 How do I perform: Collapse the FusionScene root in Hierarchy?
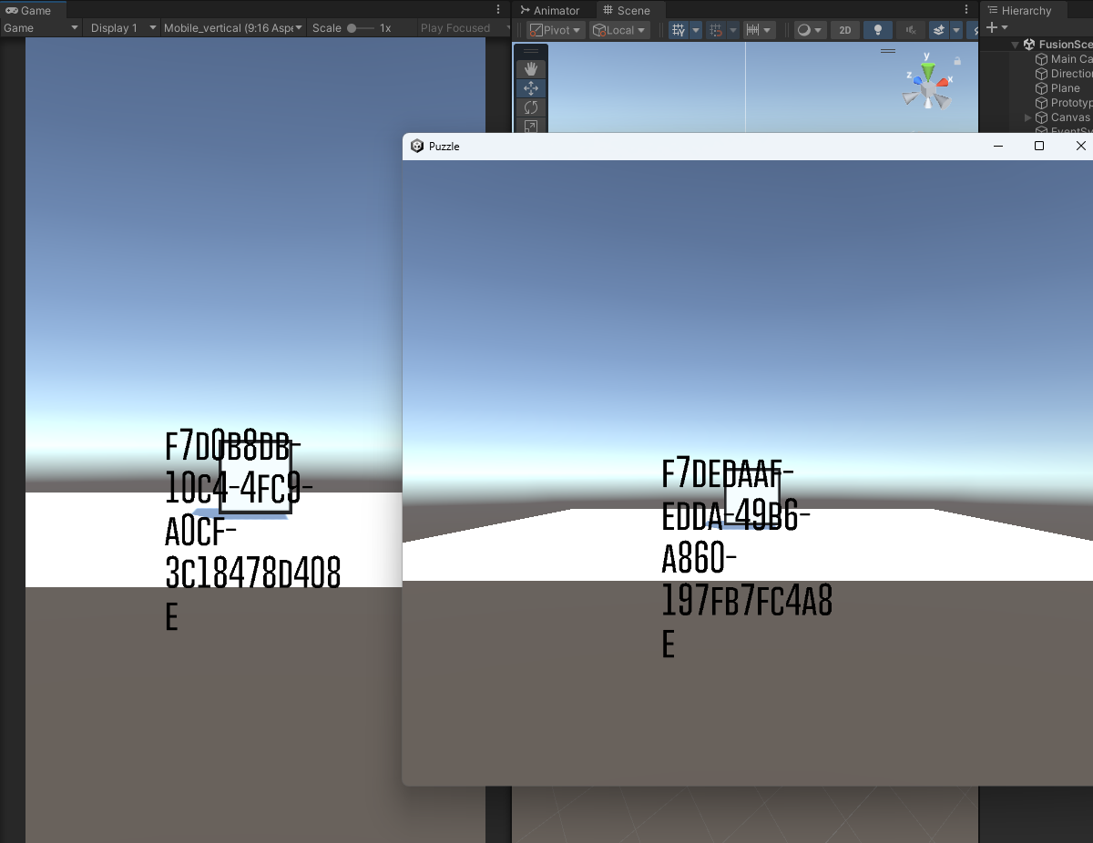[1016, 45]
